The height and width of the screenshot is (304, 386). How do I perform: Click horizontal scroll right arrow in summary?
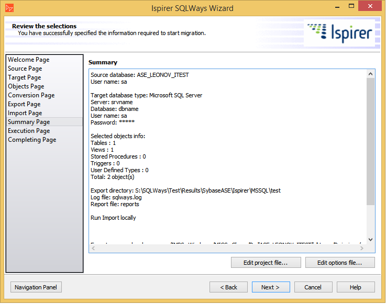[x=361, y=249]
